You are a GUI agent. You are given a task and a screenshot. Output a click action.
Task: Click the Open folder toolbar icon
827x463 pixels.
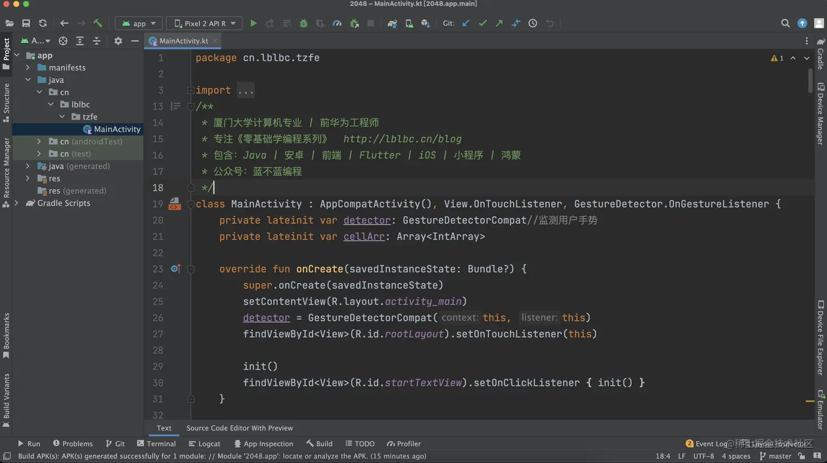point(9,24)
